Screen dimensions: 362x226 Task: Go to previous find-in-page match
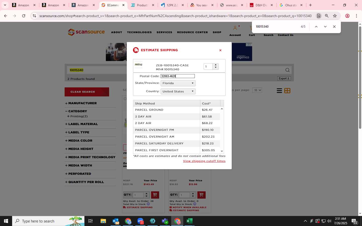coord(316,27)
